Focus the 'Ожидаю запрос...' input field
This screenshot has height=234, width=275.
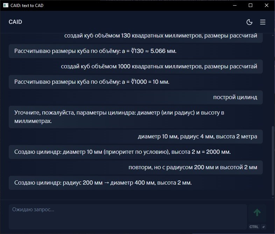(x=128, y=216)
